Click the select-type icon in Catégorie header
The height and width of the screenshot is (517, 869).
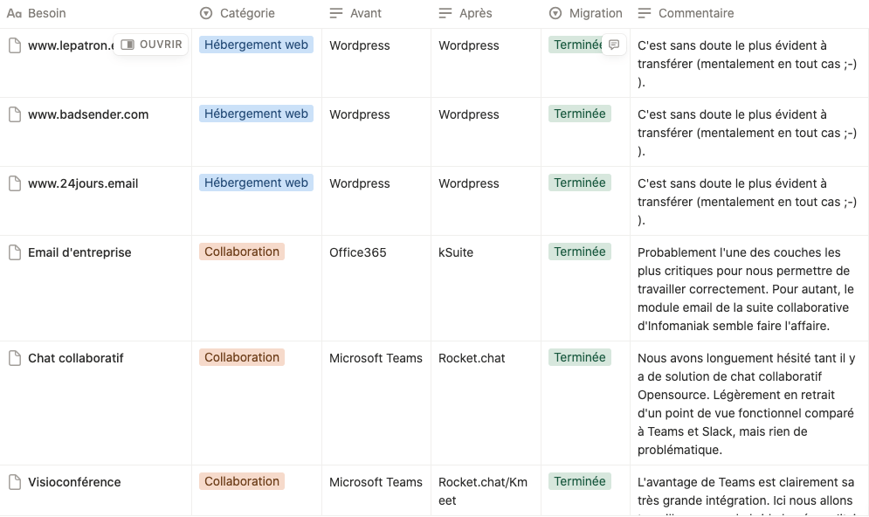[206, 13]
